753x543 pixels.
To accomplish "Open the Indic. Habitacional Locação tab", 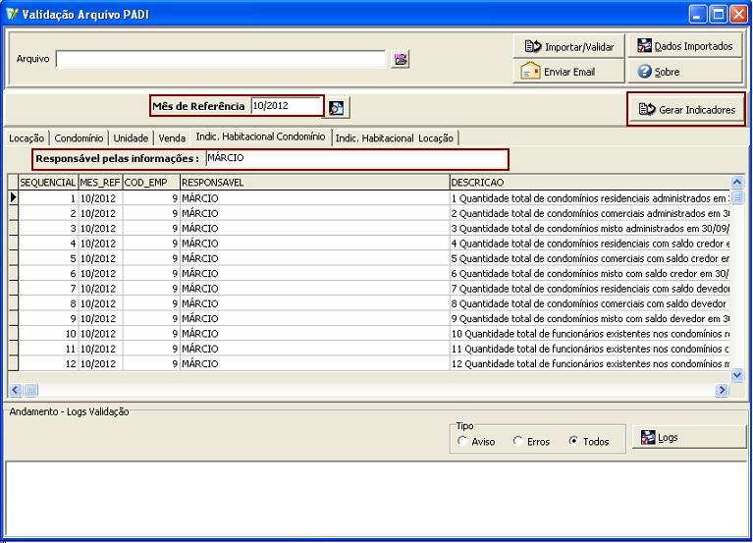I will point(394,138).
